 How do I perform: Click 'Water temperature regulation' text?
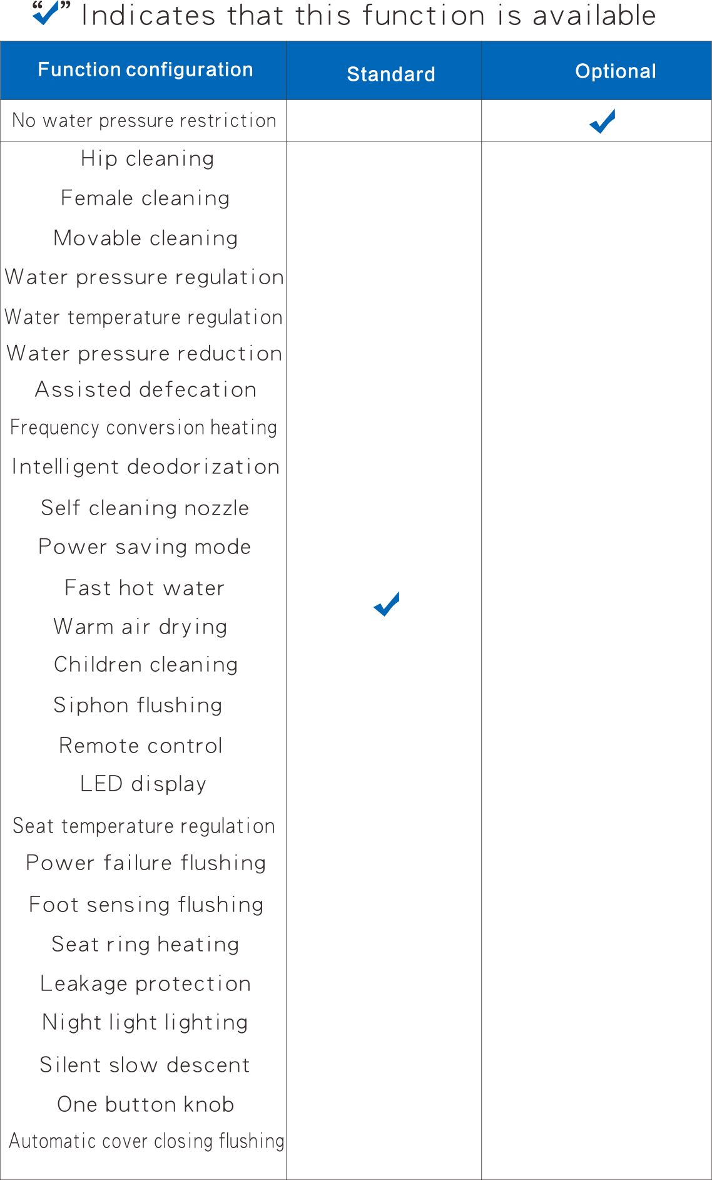click(x=144, y=317)
